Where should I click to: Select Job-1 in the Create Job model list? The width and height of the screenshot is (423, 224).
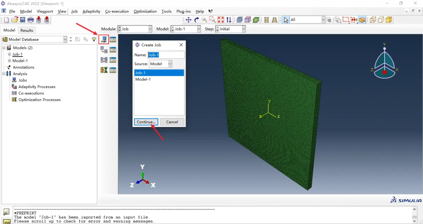[x=159, y=73]
